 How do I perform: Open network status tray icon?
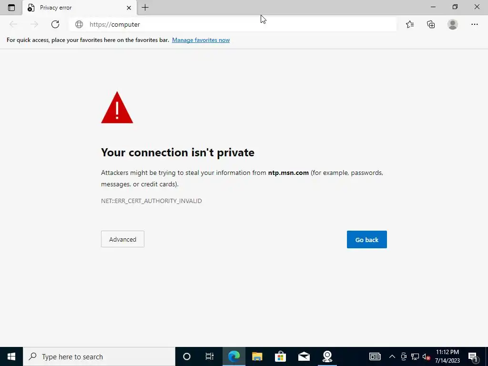[x=415, y=356]
